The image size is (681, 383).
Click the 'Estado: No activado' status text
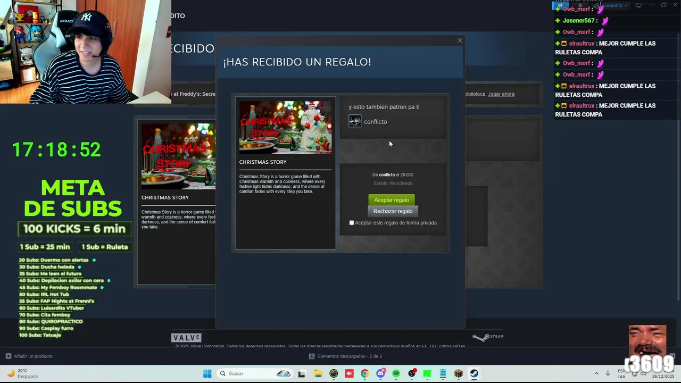393,184
